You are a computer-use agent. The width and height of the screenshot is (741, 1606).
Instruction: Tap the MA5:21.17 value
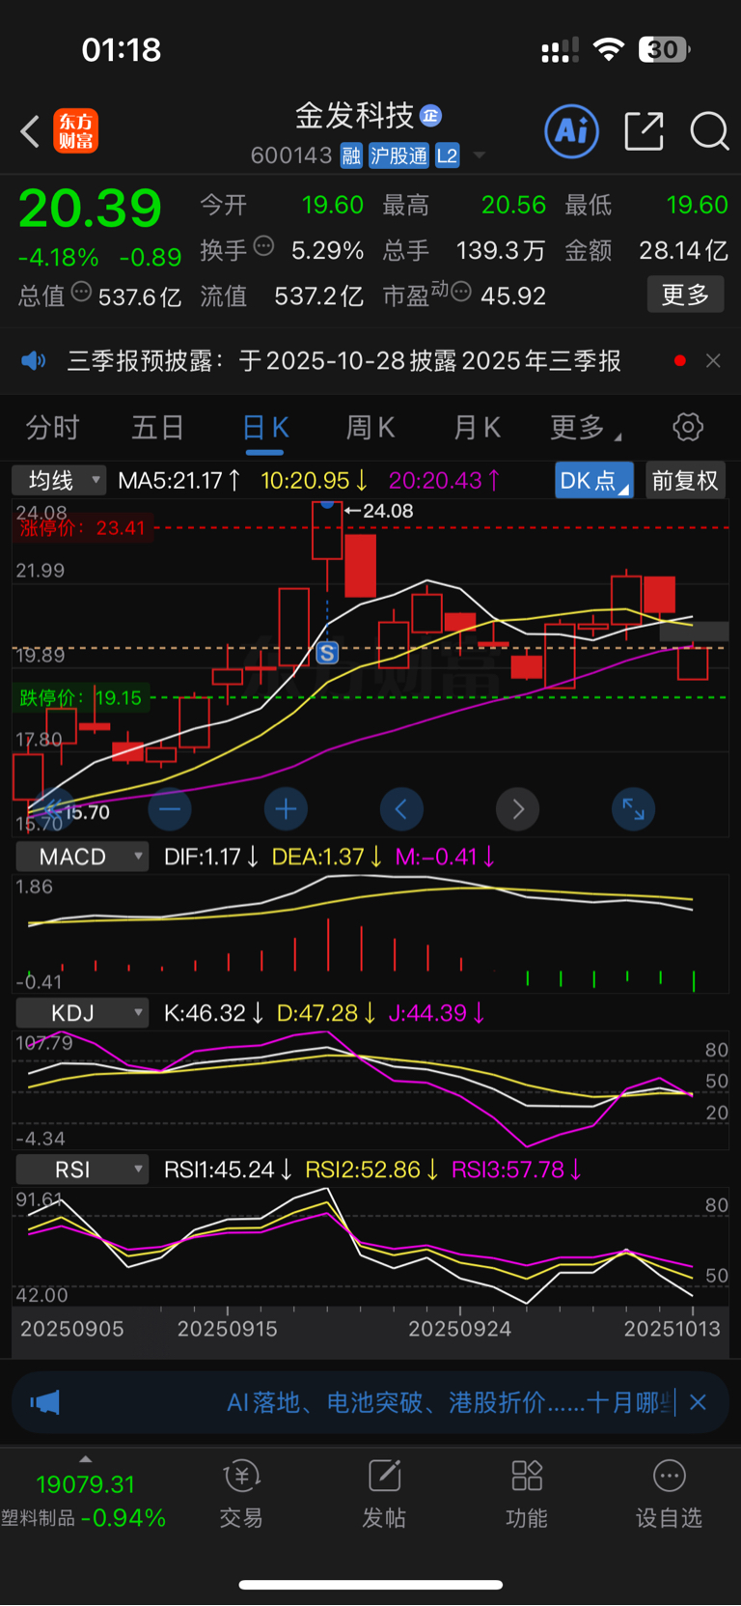tap(179, 480)
